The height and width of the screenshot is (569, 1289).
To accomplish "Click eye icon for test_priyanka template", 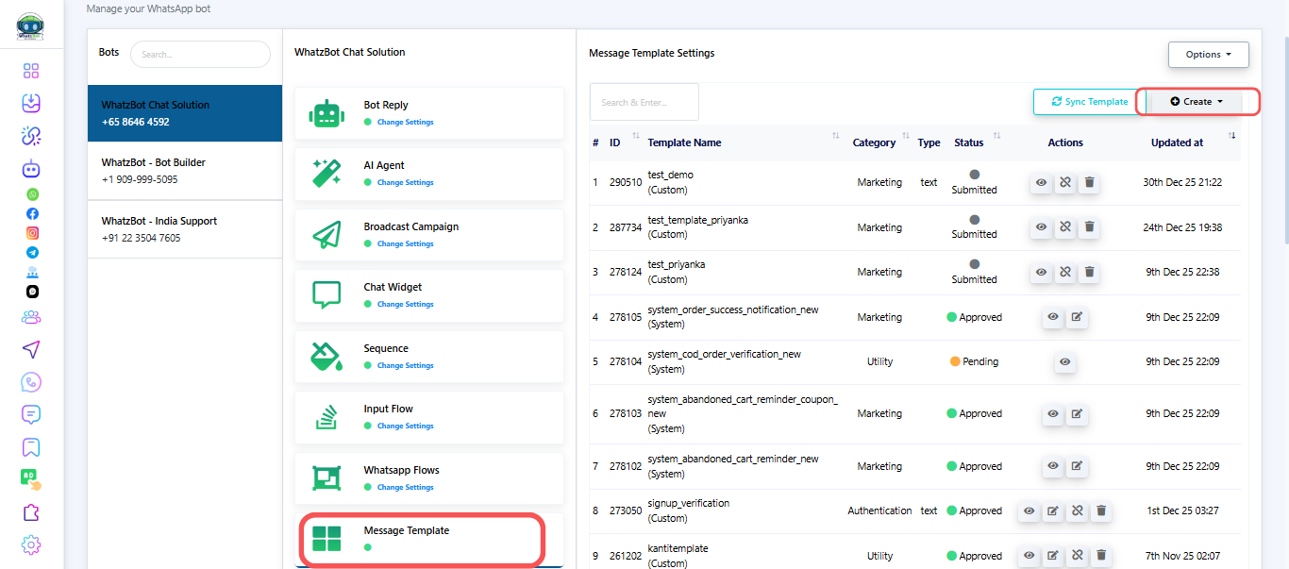I will point(1041,272).
